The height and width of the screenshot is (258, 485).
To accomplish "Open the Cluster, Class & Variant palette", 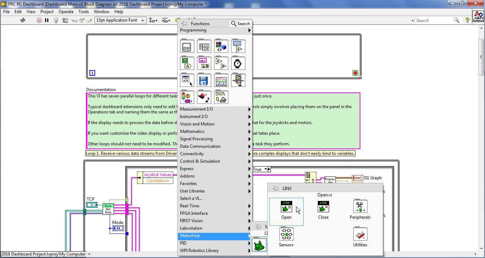I will coord(221,46).
